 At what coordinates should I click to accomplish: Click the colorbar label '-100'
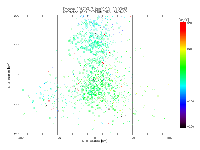coord(190,101)
